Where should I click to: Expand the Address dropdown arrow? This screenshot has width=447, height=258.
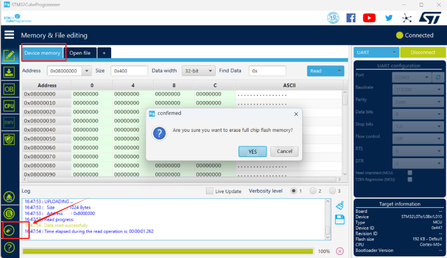click(87, 70)
